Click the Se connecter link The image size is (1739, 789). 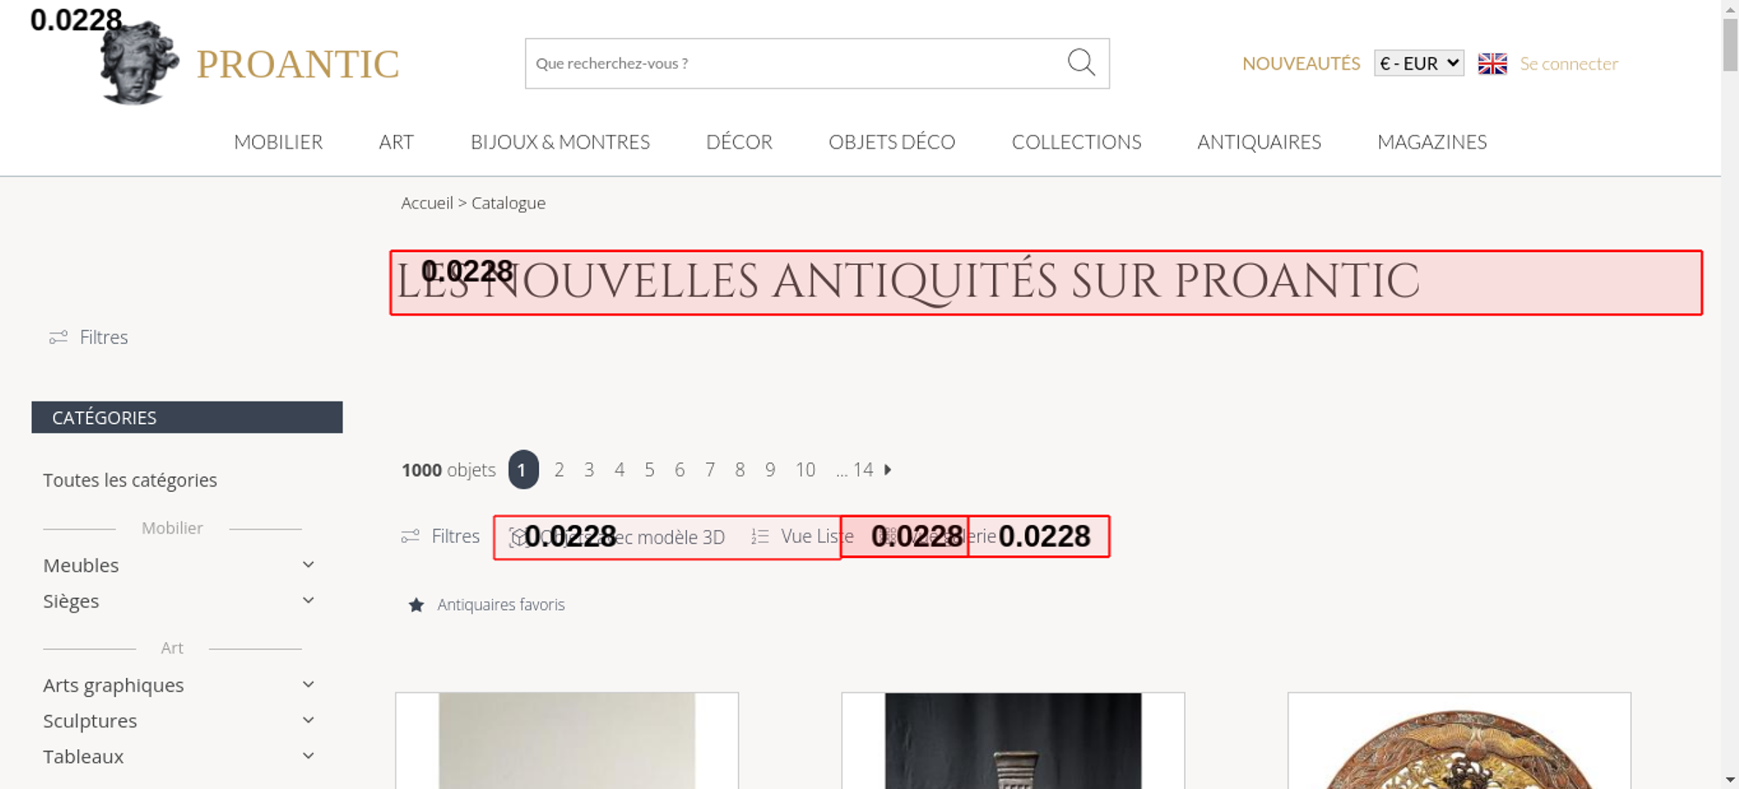tap(1569, 63)
